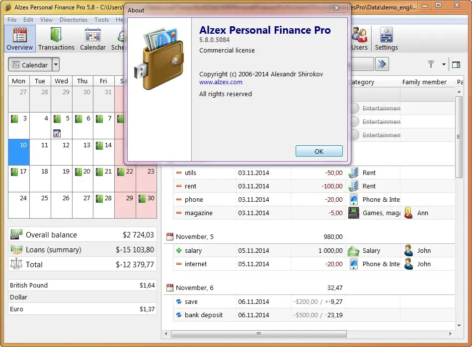Click the double-arrow next period button
The image size is (472, 347).
pos(382,64)
